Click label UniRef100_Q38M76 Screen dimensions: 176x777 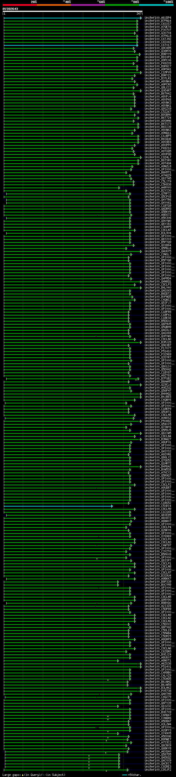pyautogui.click(x=158, y=51)
